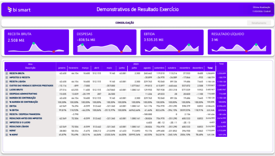Switch to the CONSOLIDAÇÃO tab
The image size is (275, 156).
pos(125,23)
